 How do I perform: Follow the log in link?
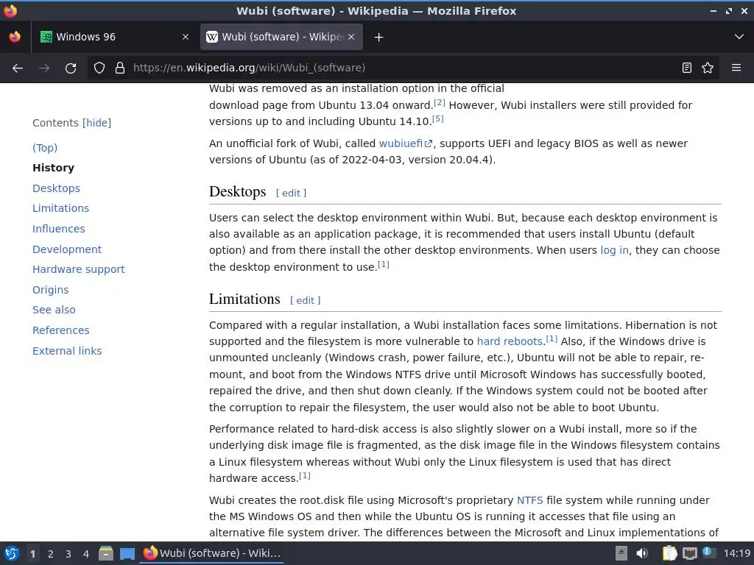point(614,250)
